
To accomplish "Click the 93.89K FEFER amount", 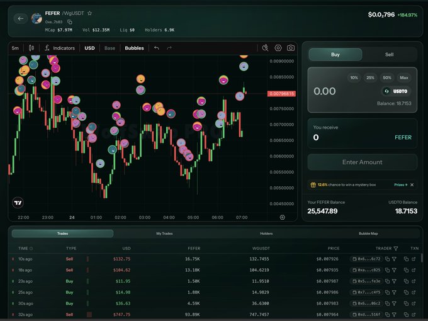I will coord(192,315).
